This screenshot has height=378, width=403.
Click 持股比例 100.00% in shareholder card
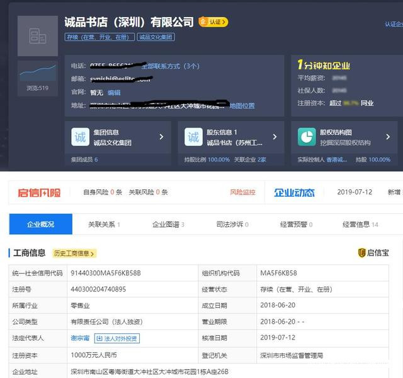click(x=207, y=160)
